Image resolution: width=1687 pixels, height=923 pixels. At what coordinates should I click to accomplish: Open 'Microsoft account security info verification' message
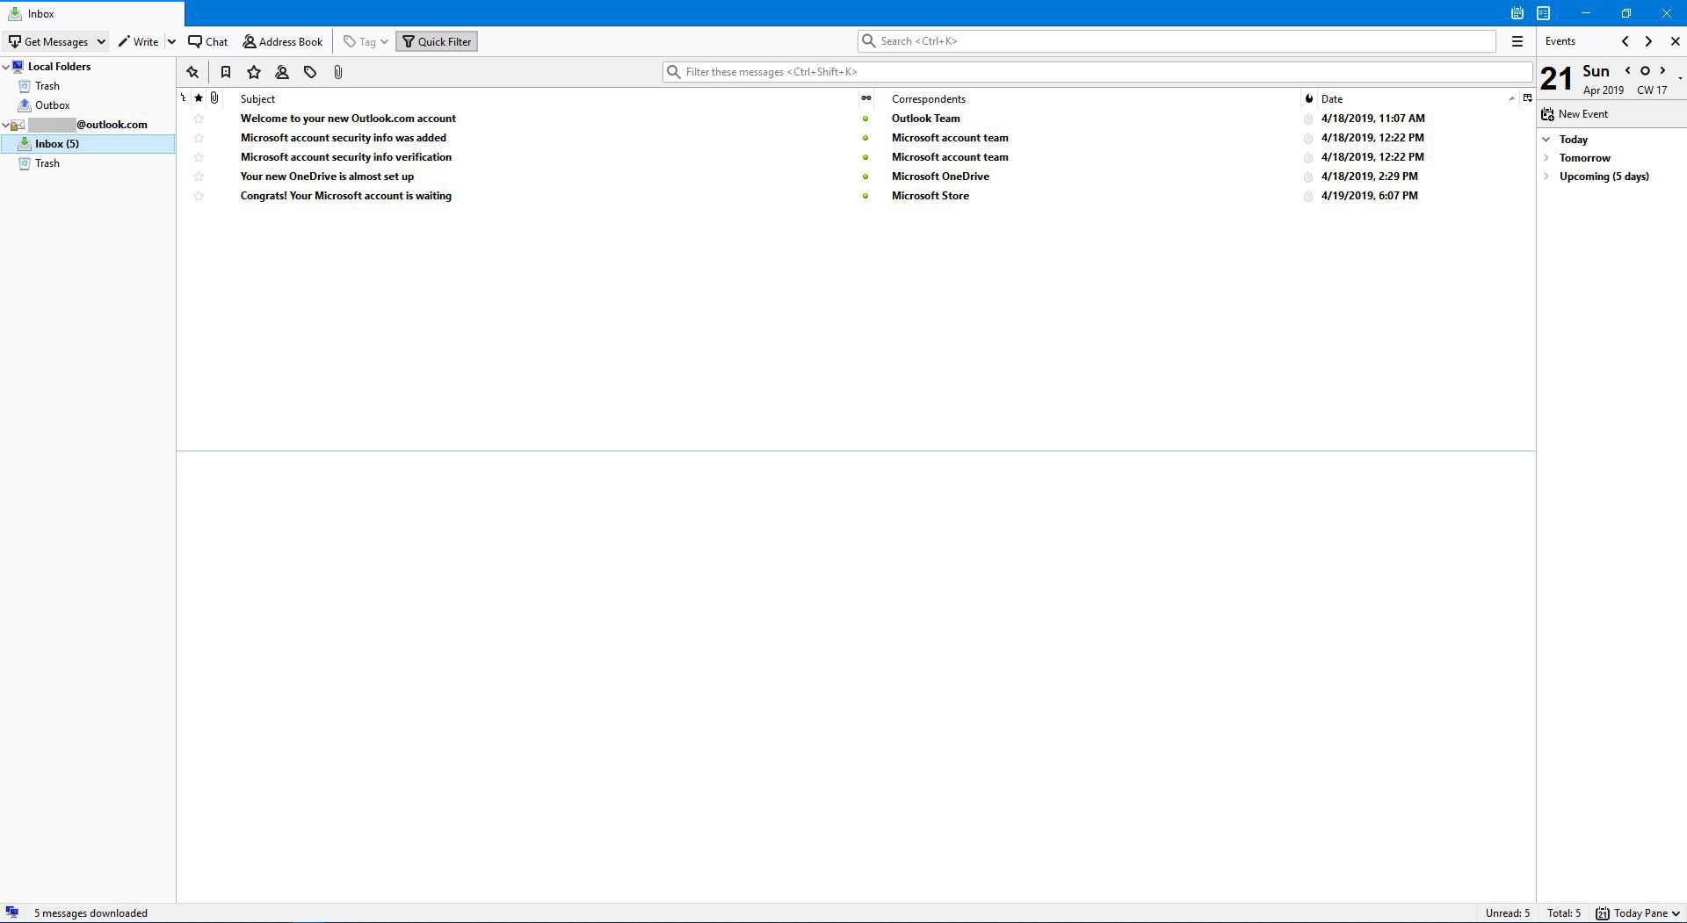coord(346,157)
